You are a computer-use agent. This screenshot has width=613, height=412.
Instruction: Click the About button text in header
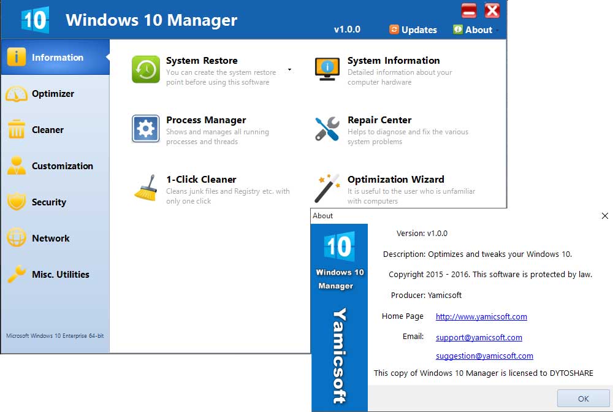click(x=479, y=29)
